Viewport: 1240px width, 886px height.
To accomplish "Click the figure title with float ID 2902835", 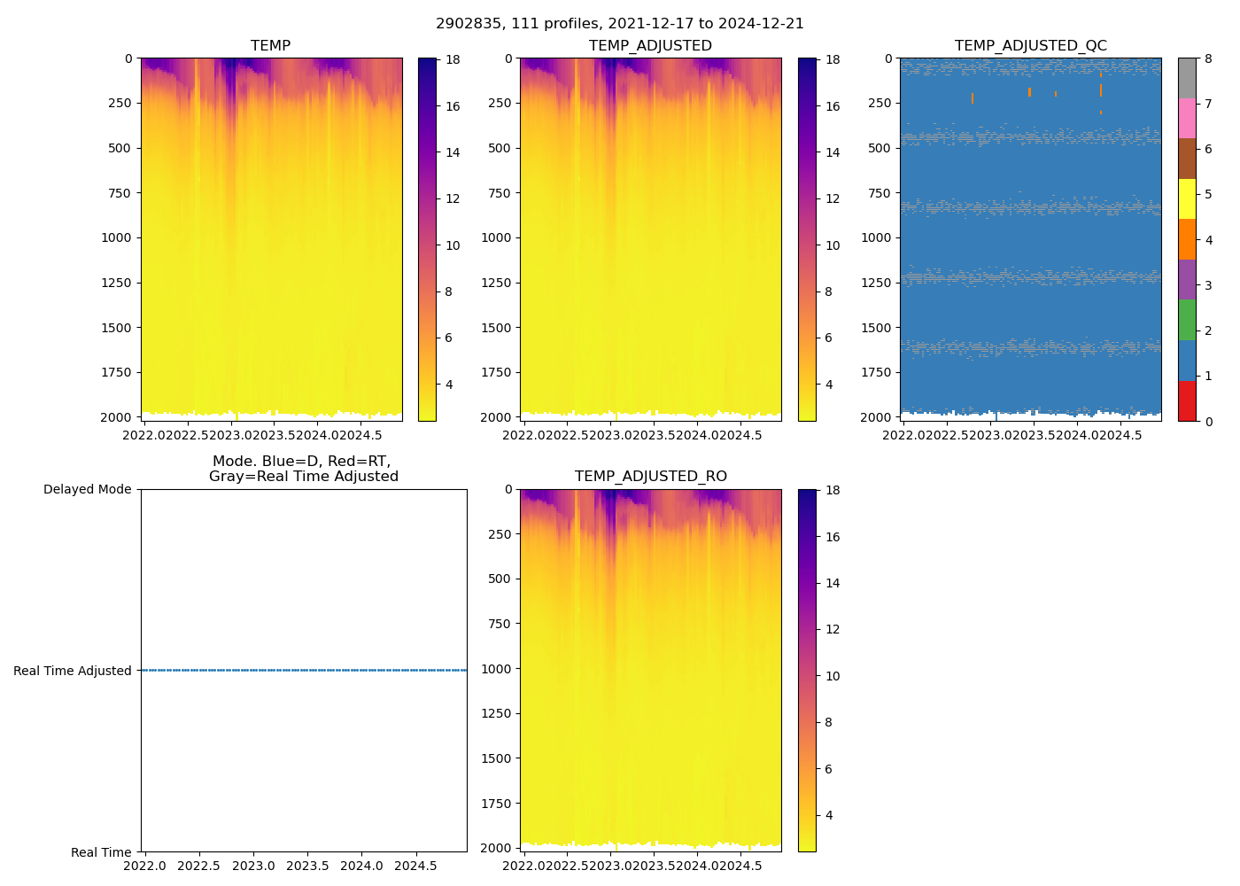I will pos(620,24).
